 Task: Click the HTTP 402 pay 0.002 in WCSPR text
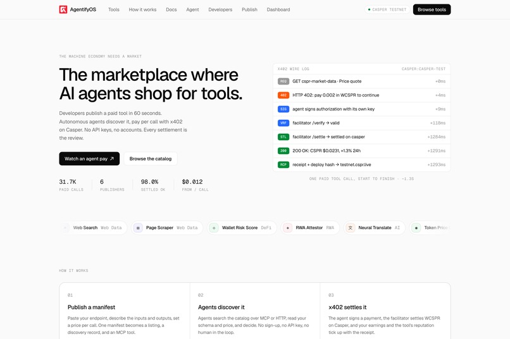[335, 95]
